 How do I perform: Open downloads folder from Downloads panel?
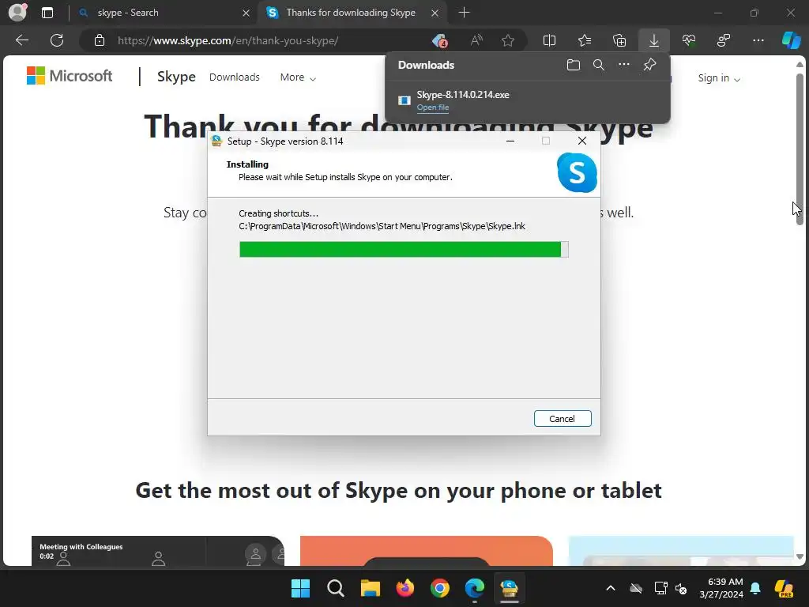[574, 65]
